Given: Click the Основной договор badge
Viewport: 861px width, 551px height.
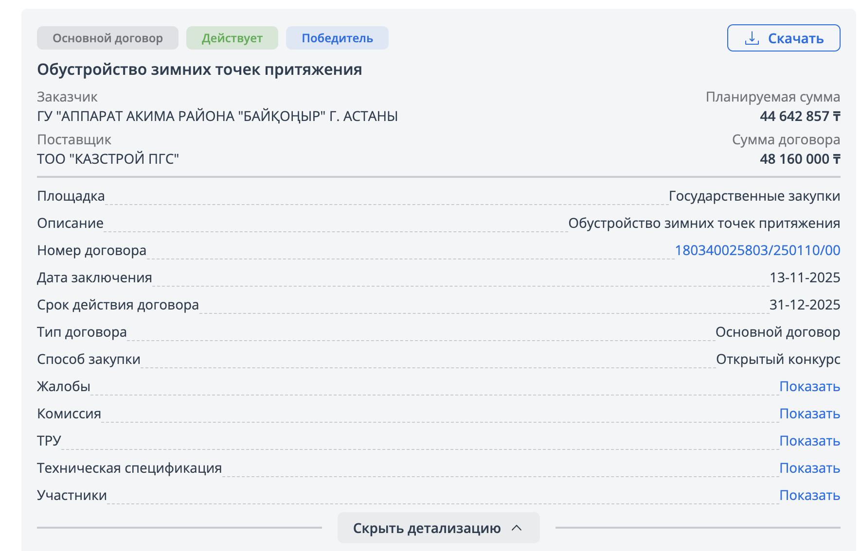Looking at the screenshot, I should 108,38.
